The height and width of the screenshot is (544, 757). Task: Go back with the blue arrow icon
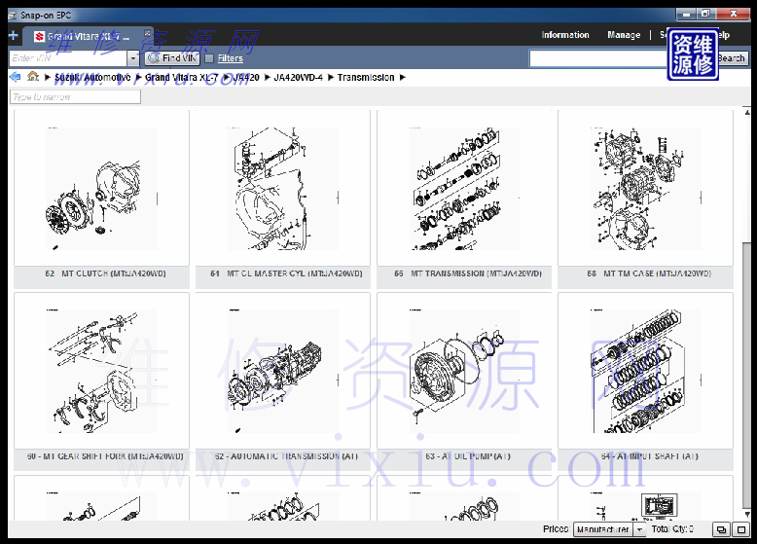pyautogui.click(x=15, y=77)
